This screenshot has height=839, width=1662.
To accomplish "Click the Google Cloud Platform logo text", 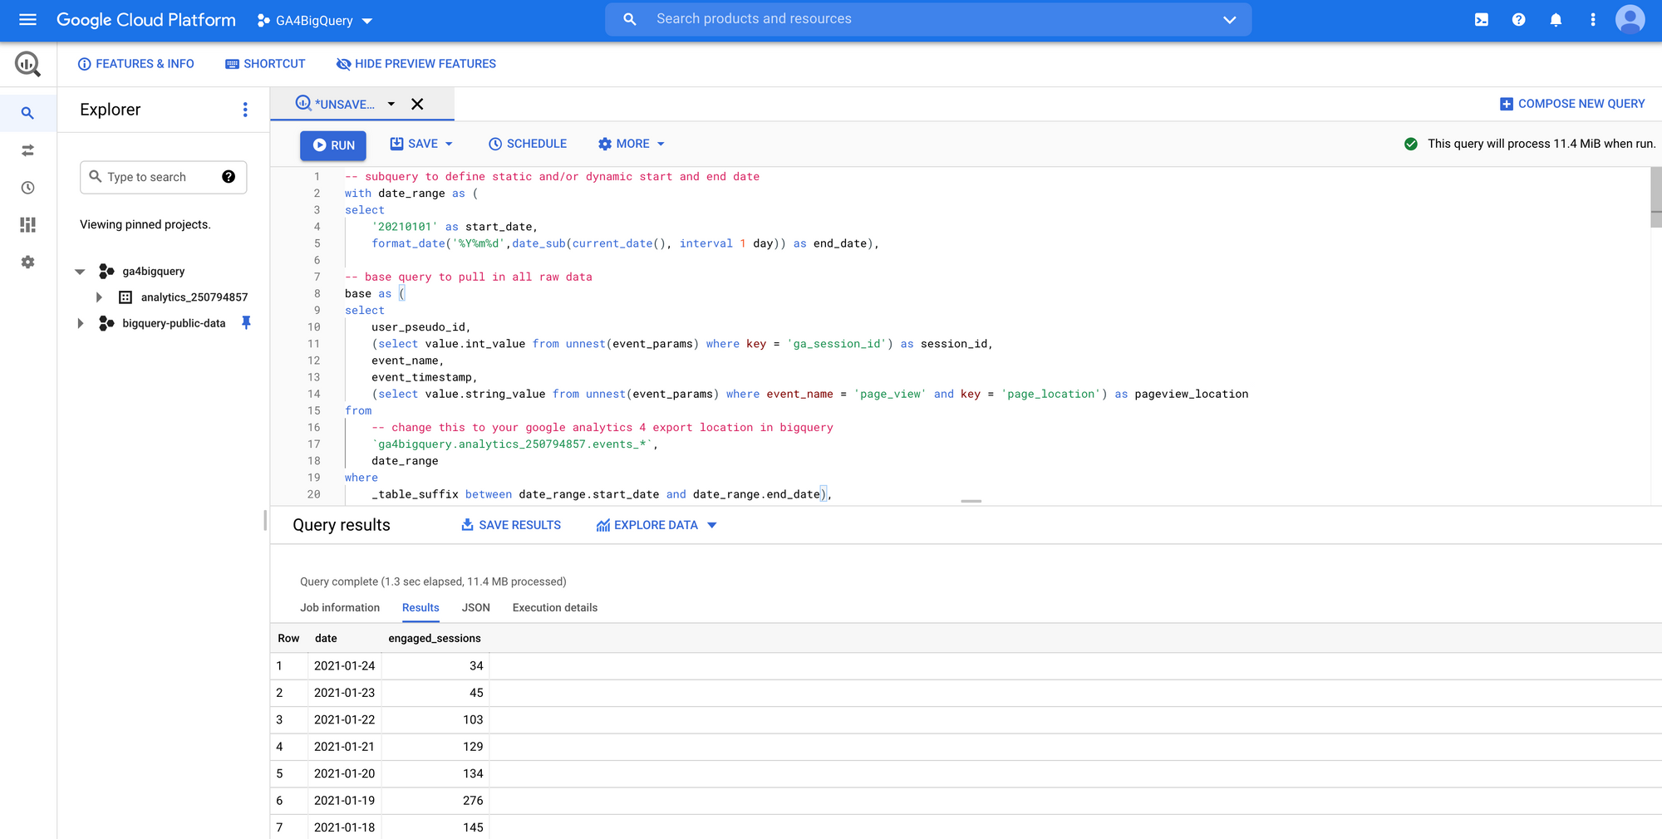I will 146,20.
